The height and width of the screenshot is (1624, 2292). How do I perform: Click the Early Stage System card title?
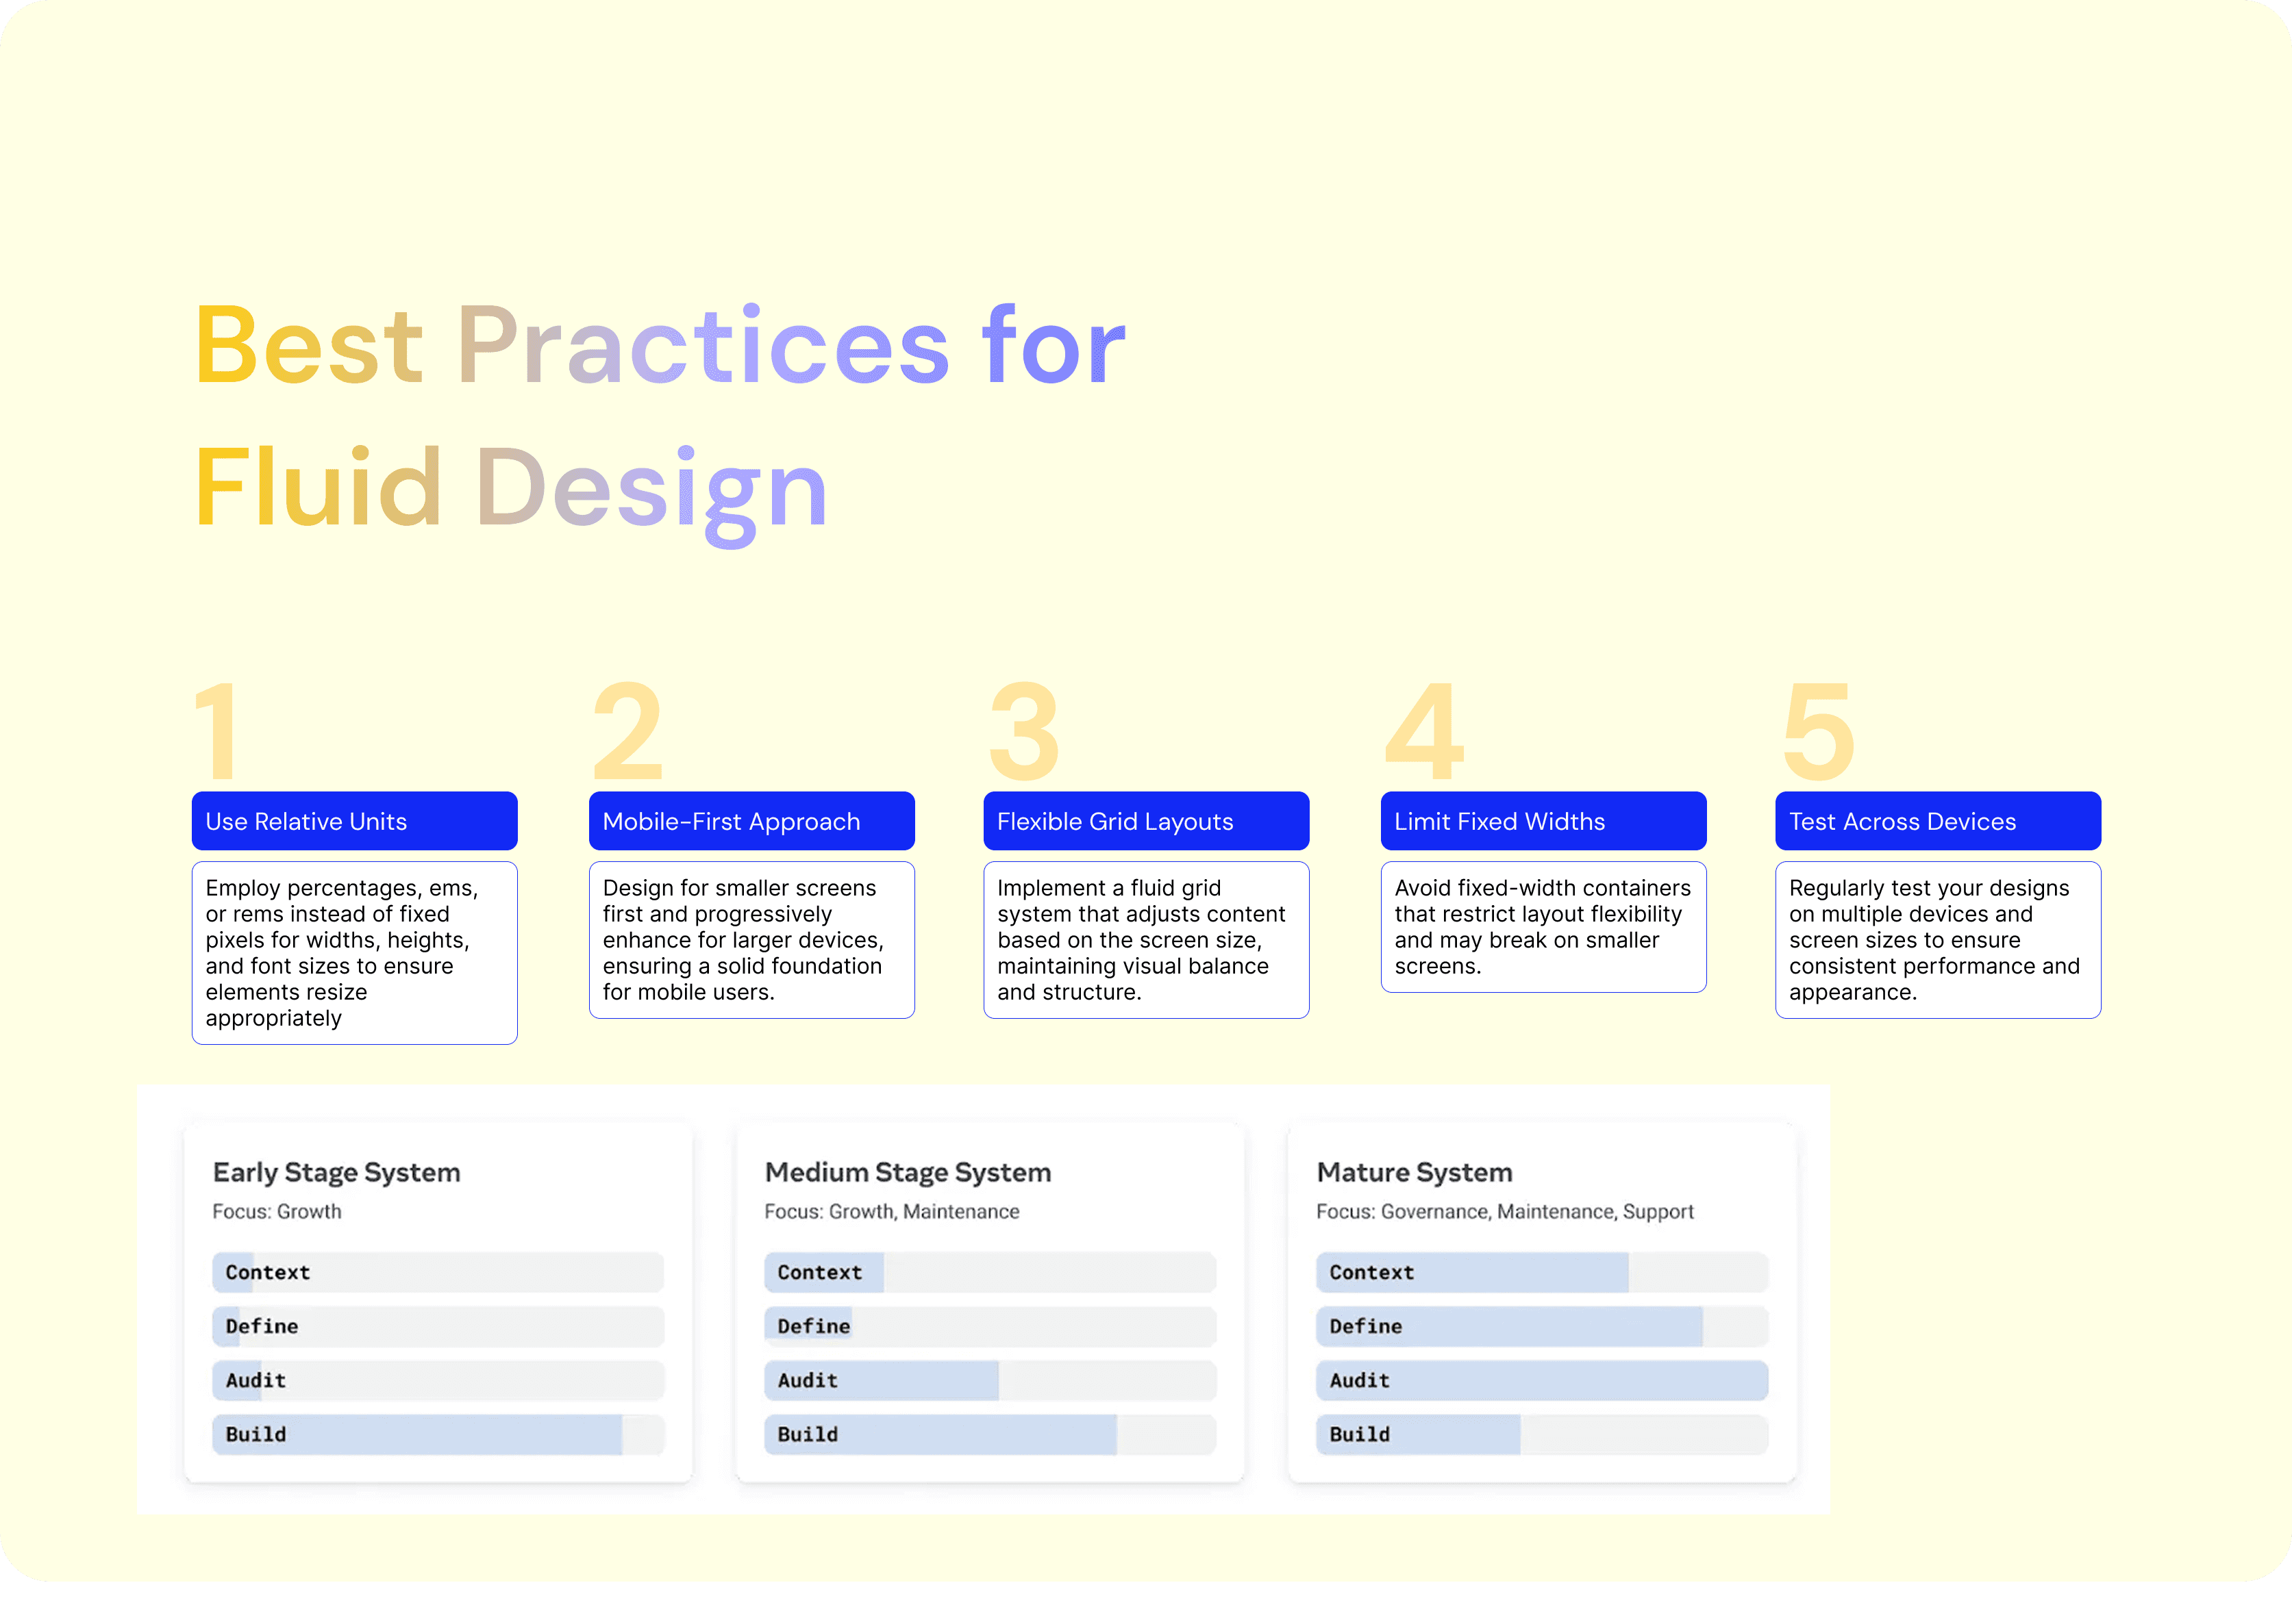(336, 1172)
